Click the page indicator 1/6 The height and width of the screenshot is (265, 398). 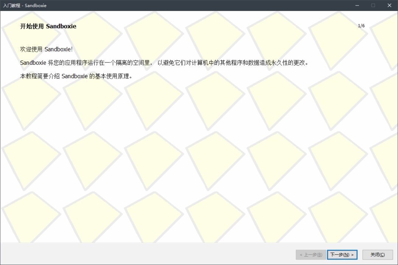(361, 26)
